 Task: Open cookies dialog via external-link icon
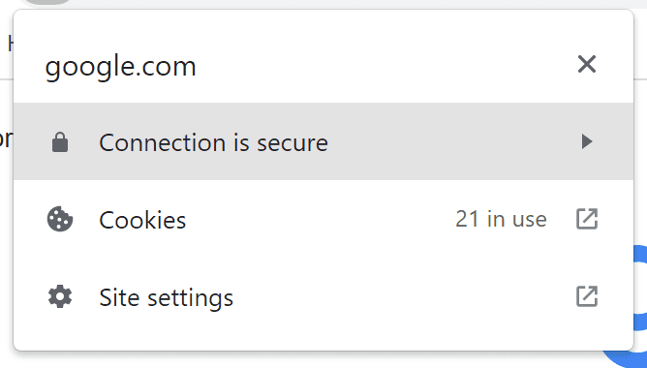tap(587, 219)
